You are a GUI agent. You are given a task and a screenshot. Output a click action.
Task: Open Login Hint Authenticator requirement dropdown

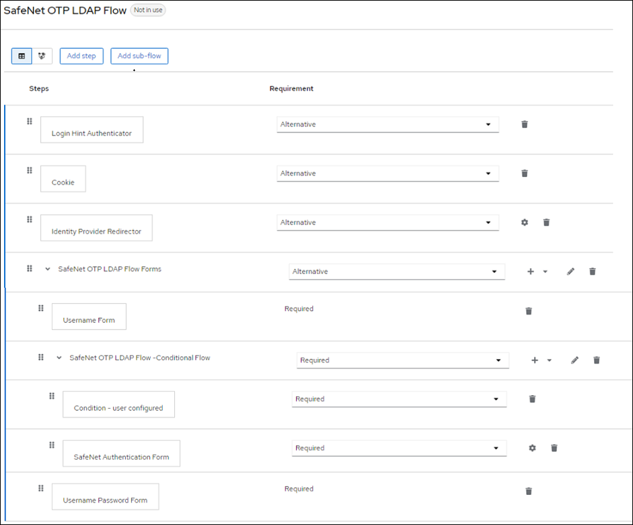tap(387, 124)
